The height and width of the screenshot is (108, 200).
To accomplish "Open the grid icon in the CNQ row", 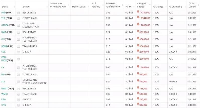I will (19, 105).
